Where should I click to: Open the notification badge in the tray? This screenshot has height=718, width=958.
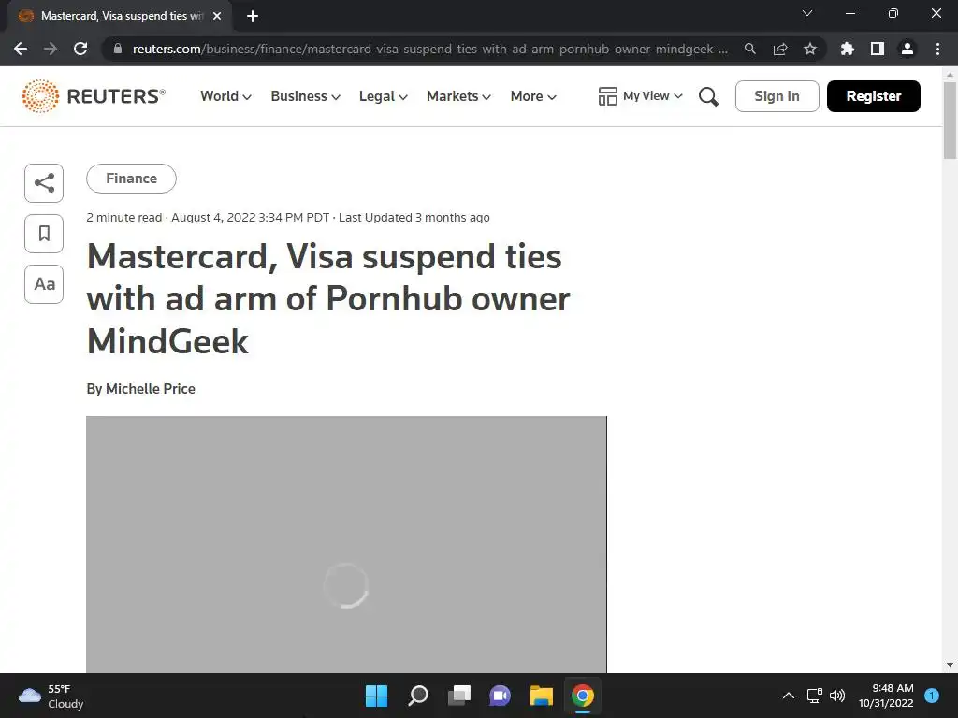click(932, 696)
